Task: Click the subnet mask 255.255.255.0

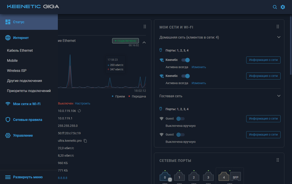Action: (68, 126)
